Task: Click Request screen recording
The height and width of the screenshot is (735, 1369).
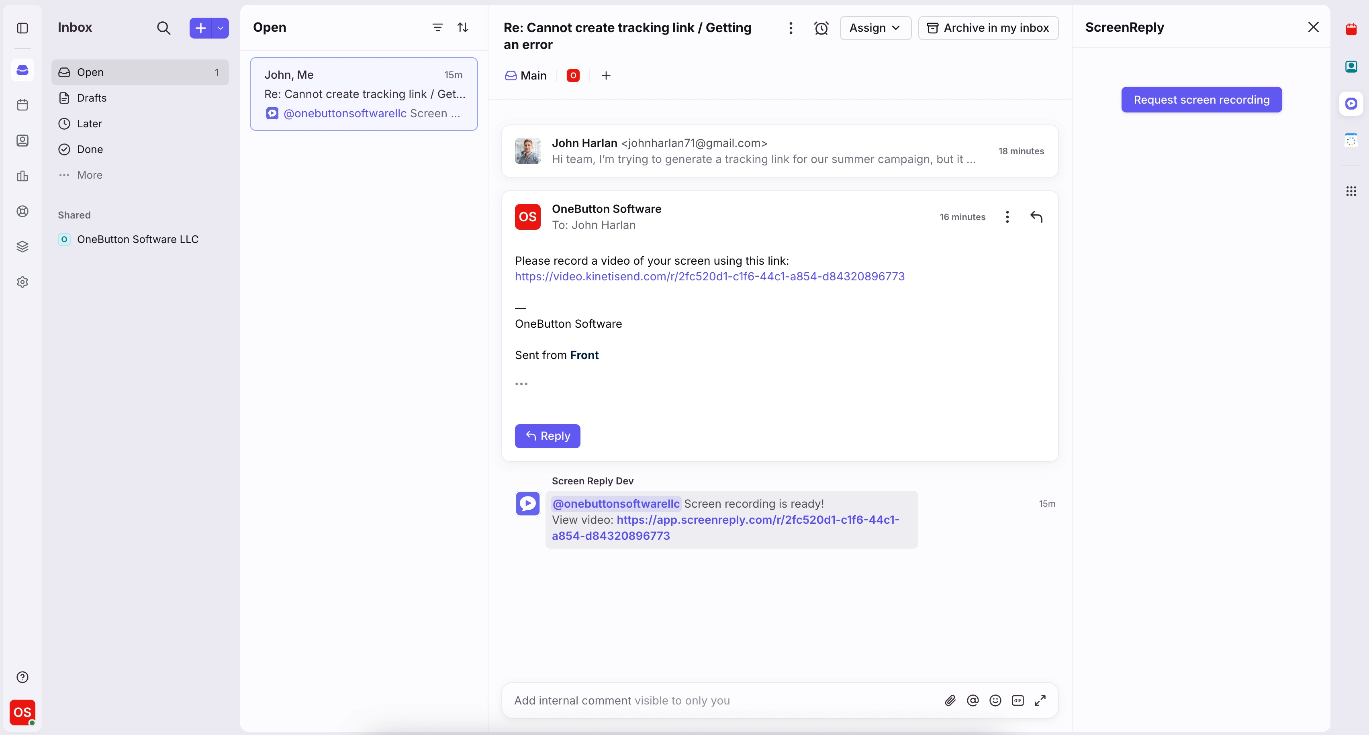Action: click(1201, 99)
